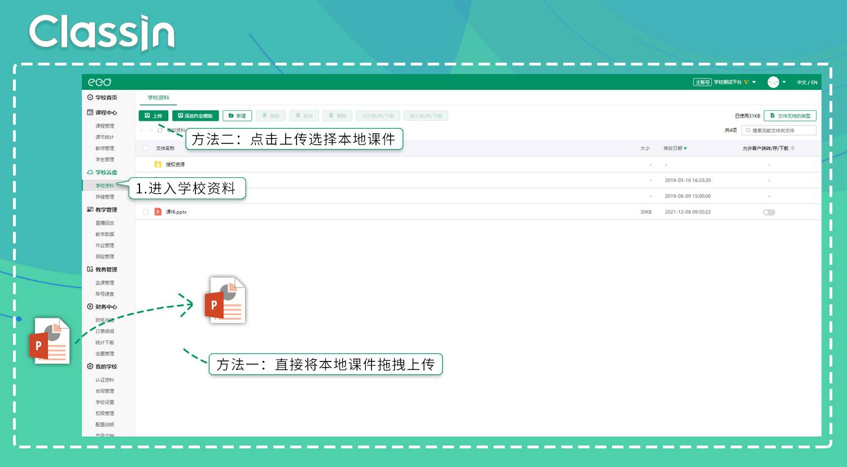
Task: Open 作业管理 in the sidebar
Action: [105, 246]
